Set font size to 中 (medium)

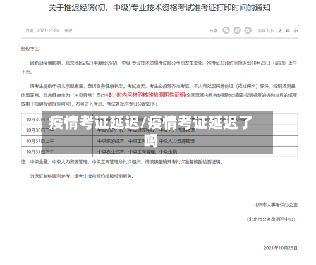288,31
